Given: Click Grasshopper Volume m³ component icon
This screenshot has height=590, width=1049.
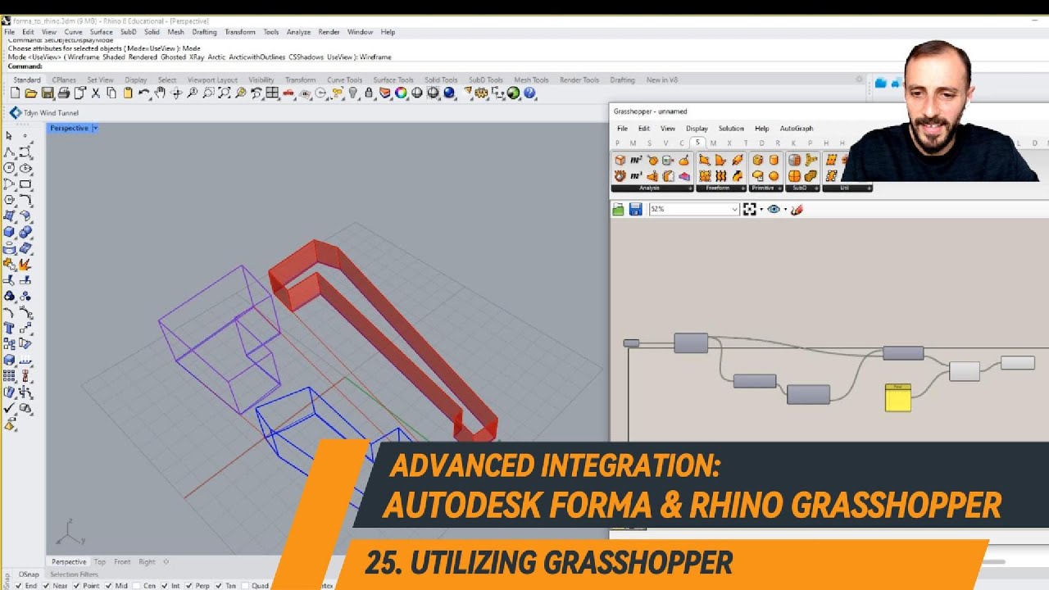Looking at the screenshot, I should pos(636,175).
